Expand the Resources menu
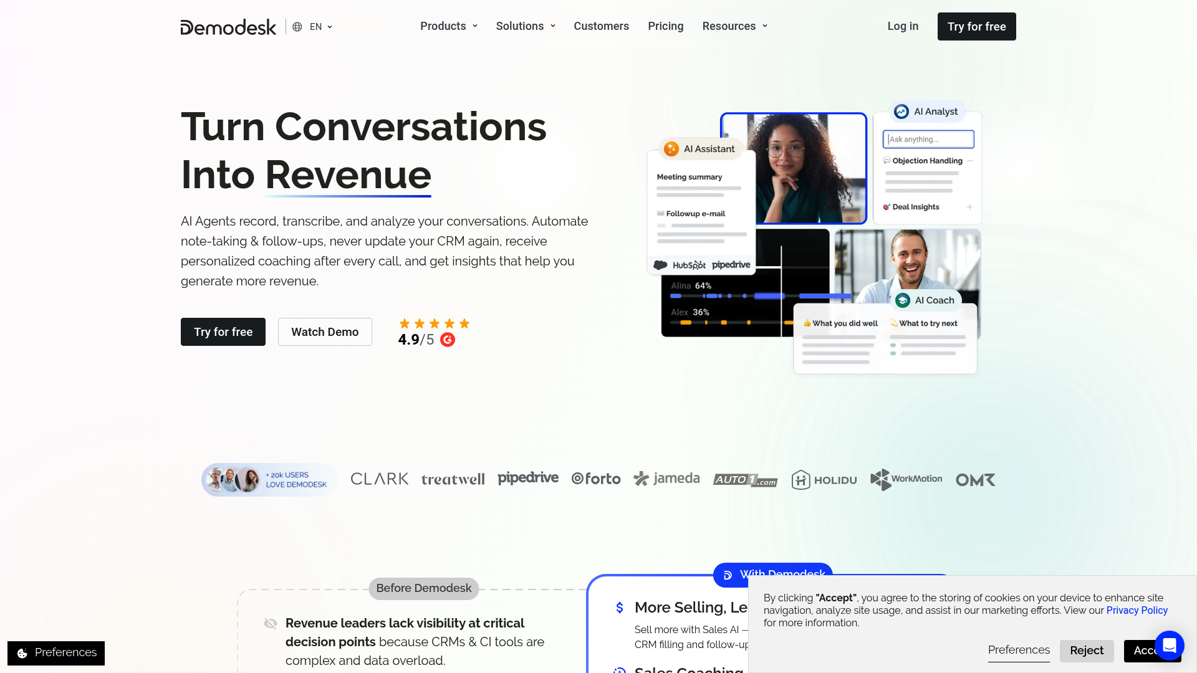 point(735,26)
